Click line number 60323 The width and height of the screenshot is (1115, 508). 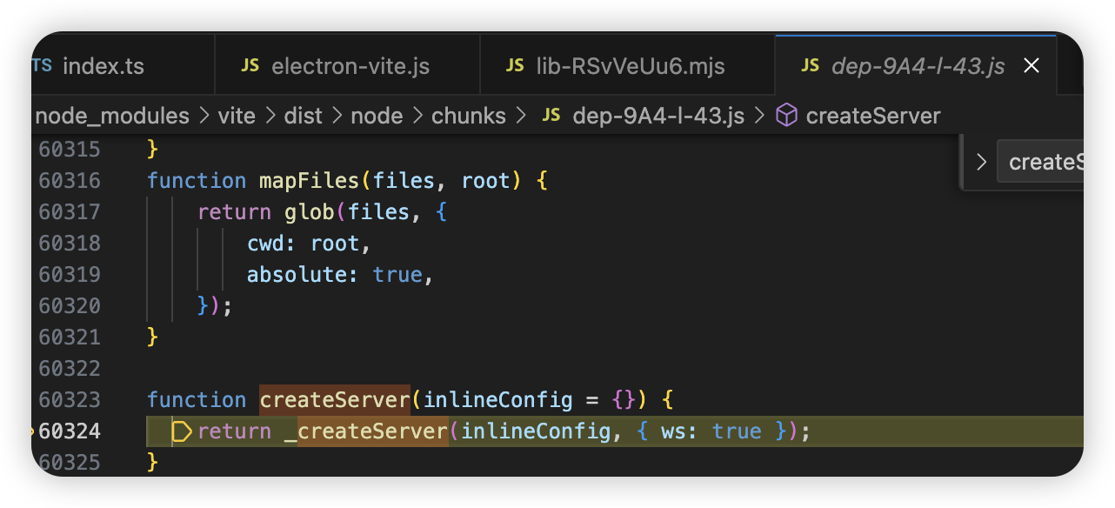coord(70,400)
